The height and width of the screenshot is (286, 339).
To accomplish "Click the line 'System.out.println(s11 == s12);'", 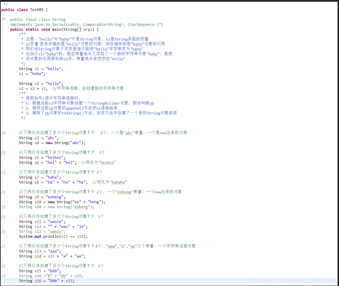I will pos(53,236).
